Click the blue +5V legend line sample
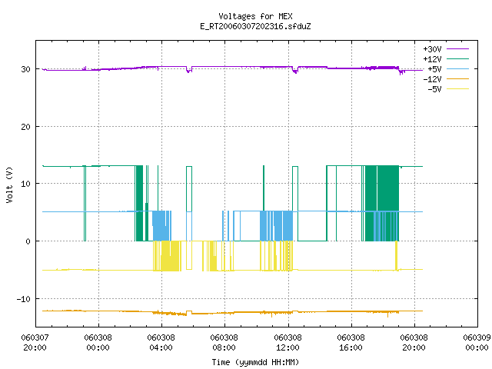 coord(457,68)
